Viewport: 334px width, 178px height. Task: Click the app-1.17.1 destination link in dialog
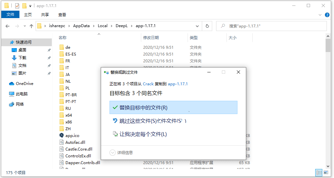178,84
